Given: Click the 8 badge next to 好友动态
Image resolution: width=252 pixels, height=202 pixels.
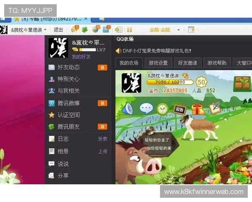Looking at the screenshot, I should 102,67.
